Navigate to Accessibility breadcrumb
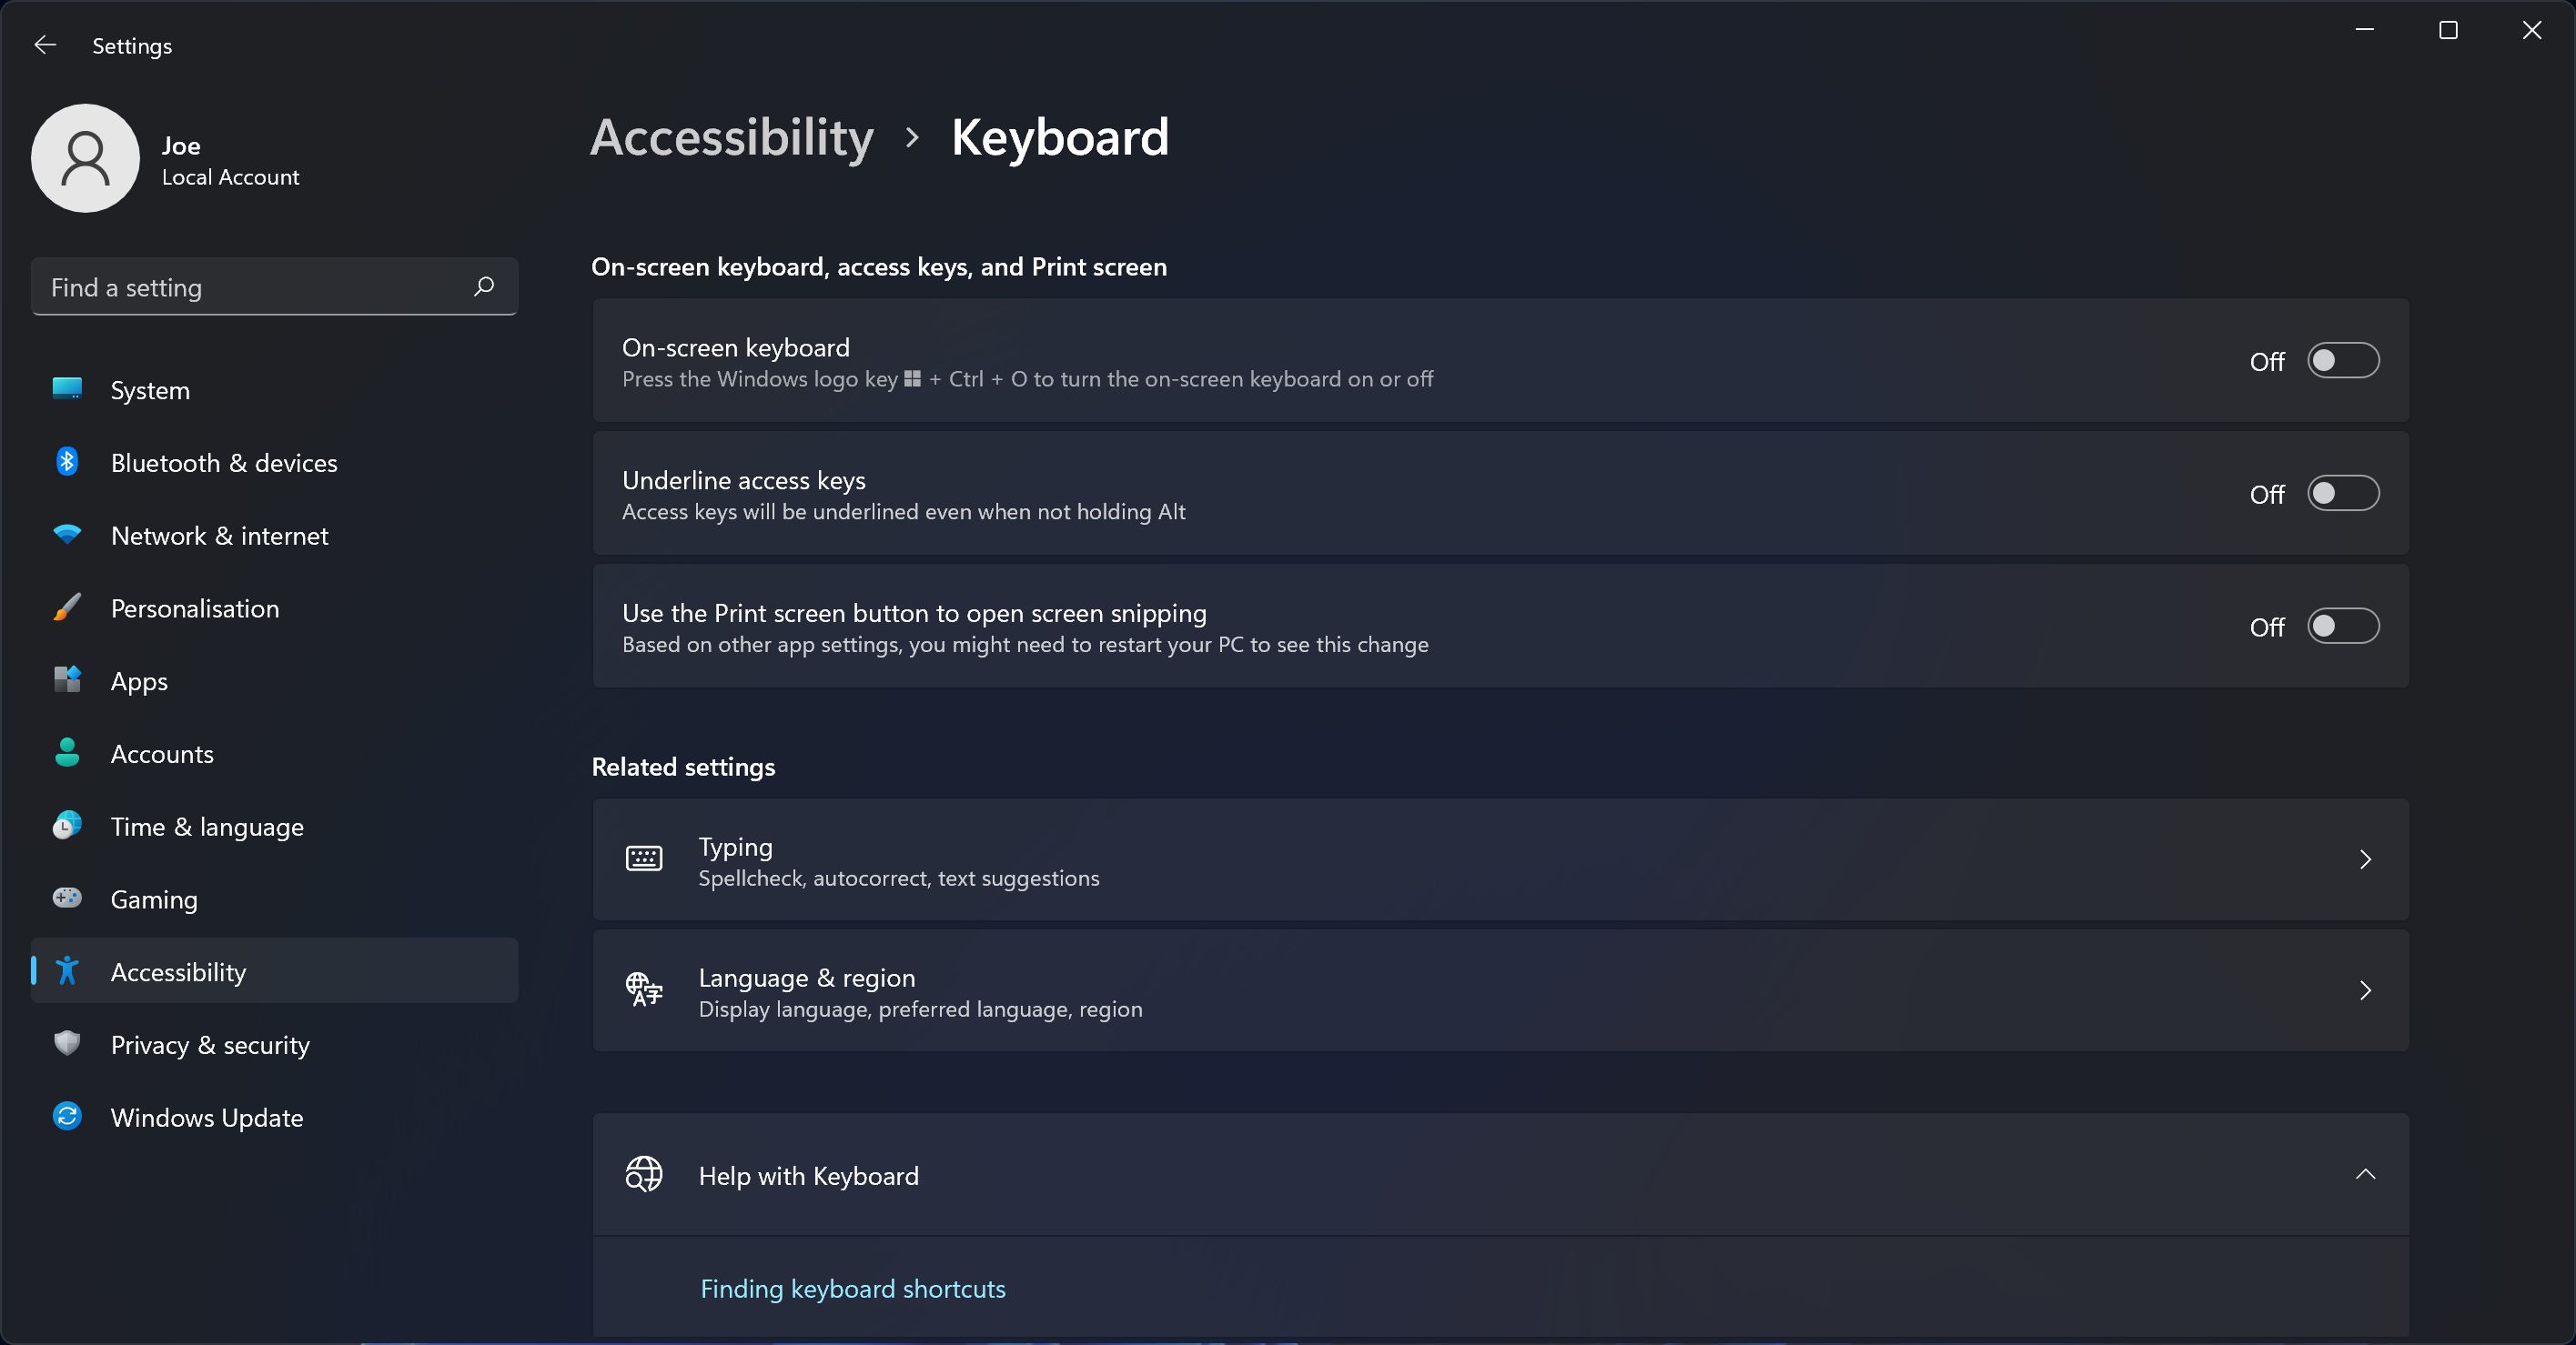The image size is (2576, 1345). pos(731,138)
